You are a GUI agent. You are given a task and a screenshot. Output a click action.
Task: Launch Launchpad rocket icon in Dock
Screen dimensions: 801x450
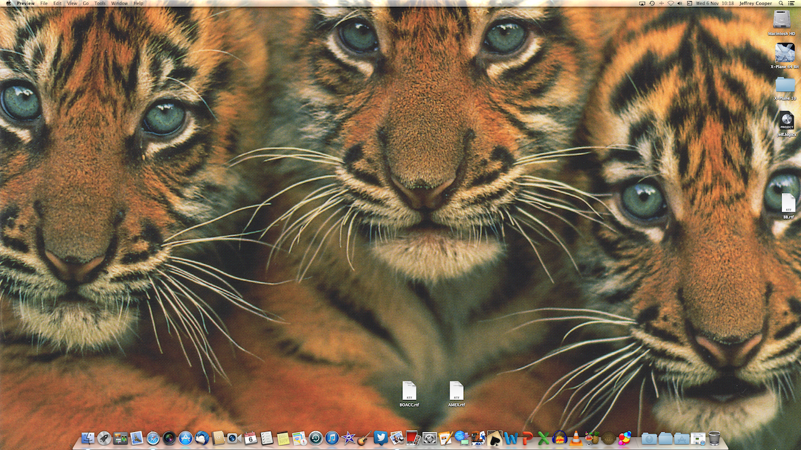point(105,438)
